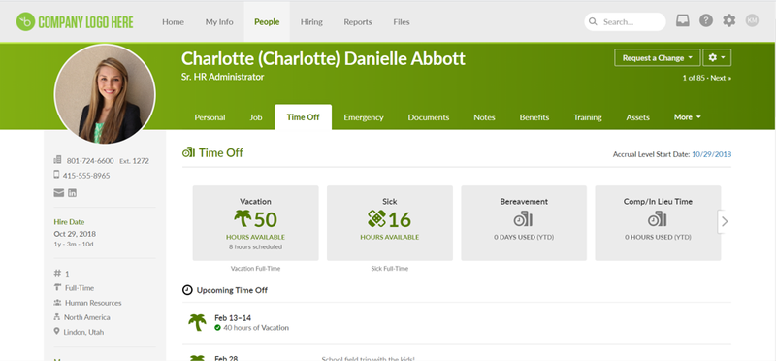
Task: Open the profile gear dropdown button
Action: tap(717, 57)
